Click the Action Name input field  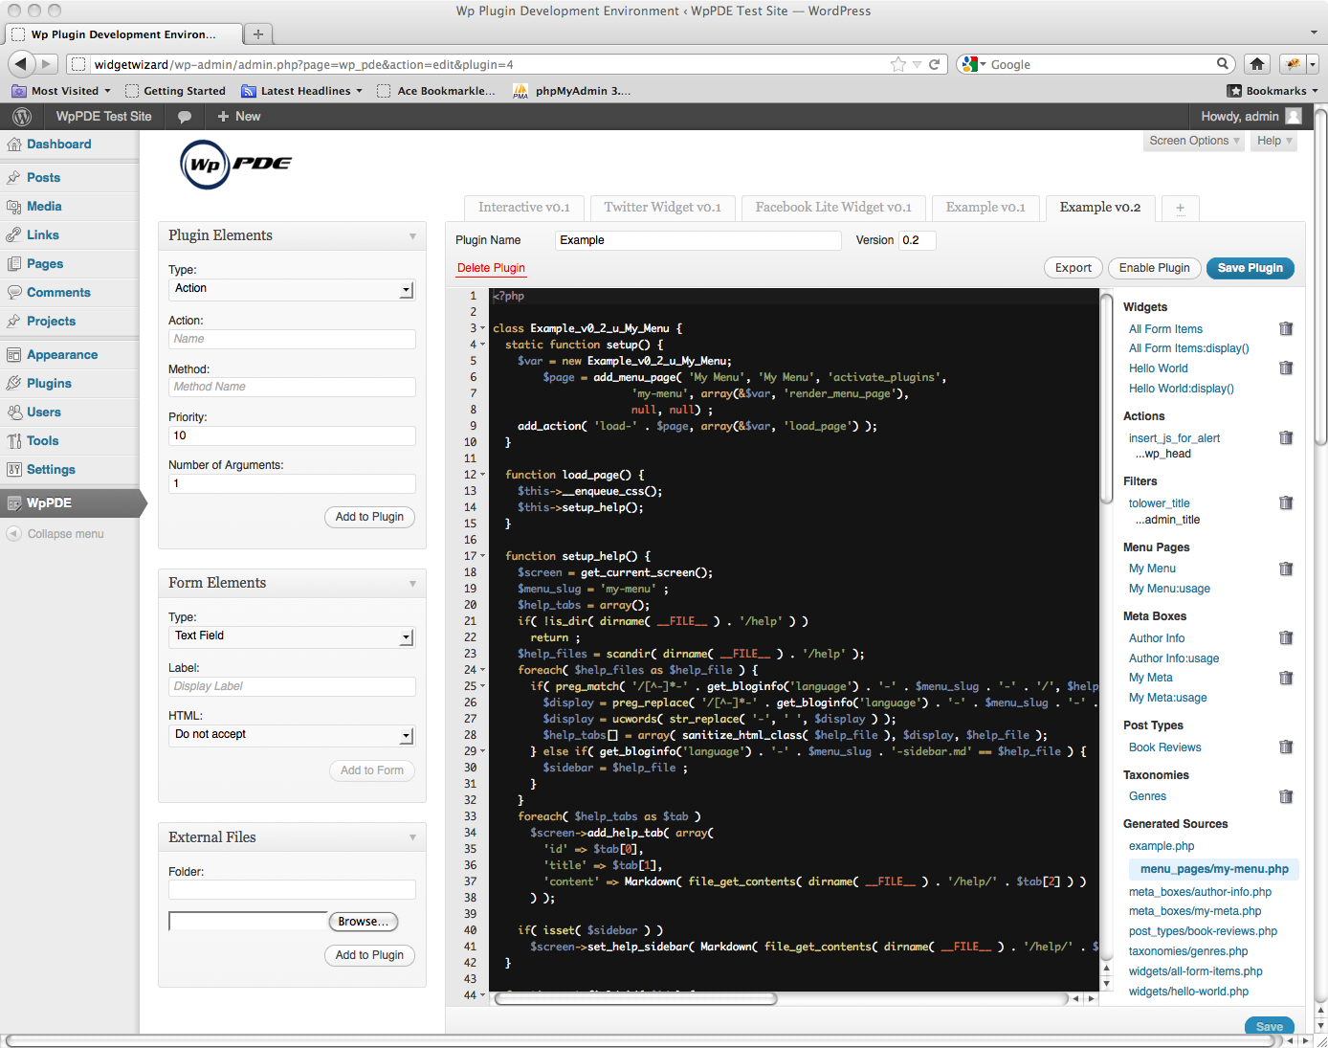[x=292, y=339]
